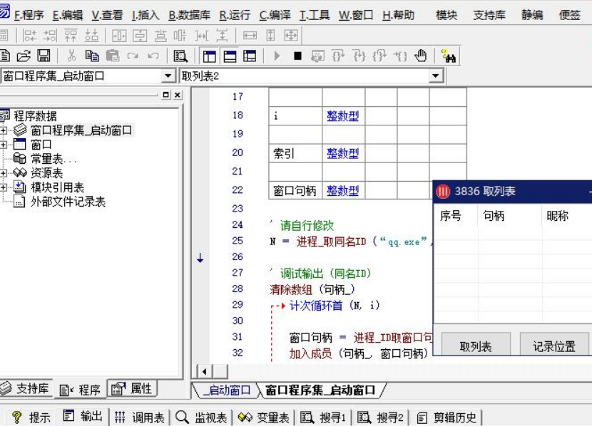Viewport: 592px width, 426px height.
Task: Open the C.编译 menu
Action: pos(275,15)
